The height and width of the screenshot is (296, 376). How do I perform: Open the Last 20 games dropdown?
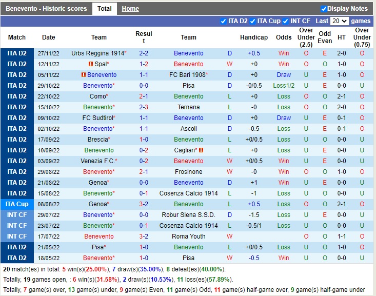(x=339, y=21)
